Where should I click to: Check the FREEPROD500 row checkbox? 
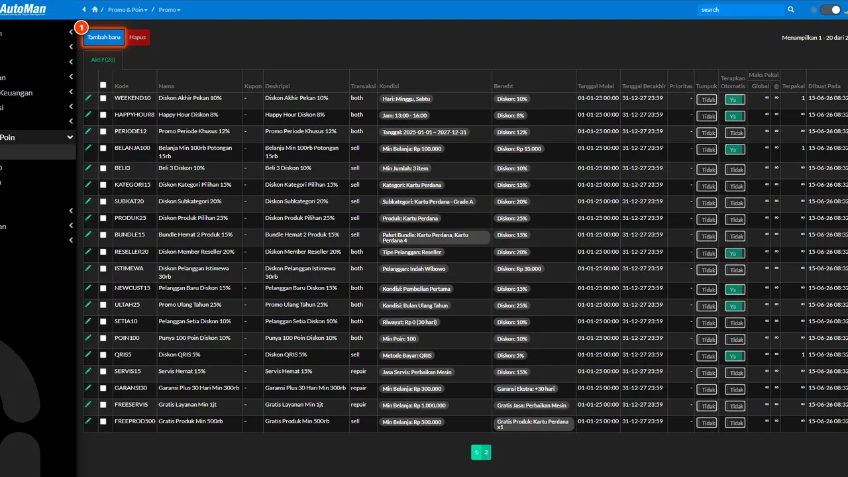[103, 421]
